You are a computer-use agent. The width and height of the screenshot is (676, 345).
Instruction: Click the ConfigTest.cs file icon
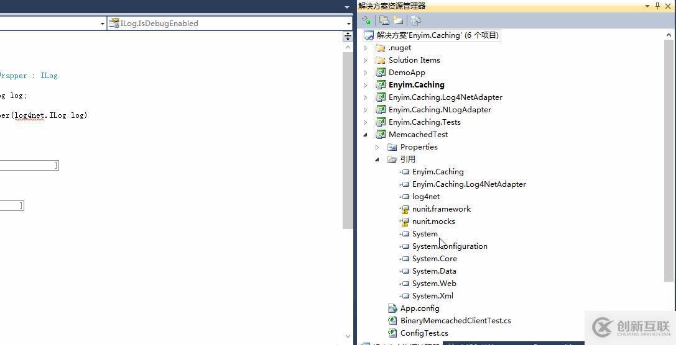(392, 333)
